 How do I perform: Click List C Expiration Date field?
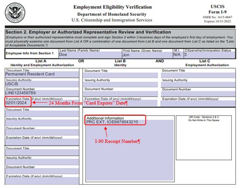tap(198, 103)
